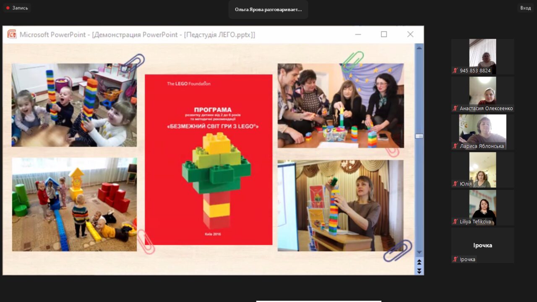Screen dimensions: 537x302
Task: Click the slide scrollbar down arrow
Action: [419, 253]
